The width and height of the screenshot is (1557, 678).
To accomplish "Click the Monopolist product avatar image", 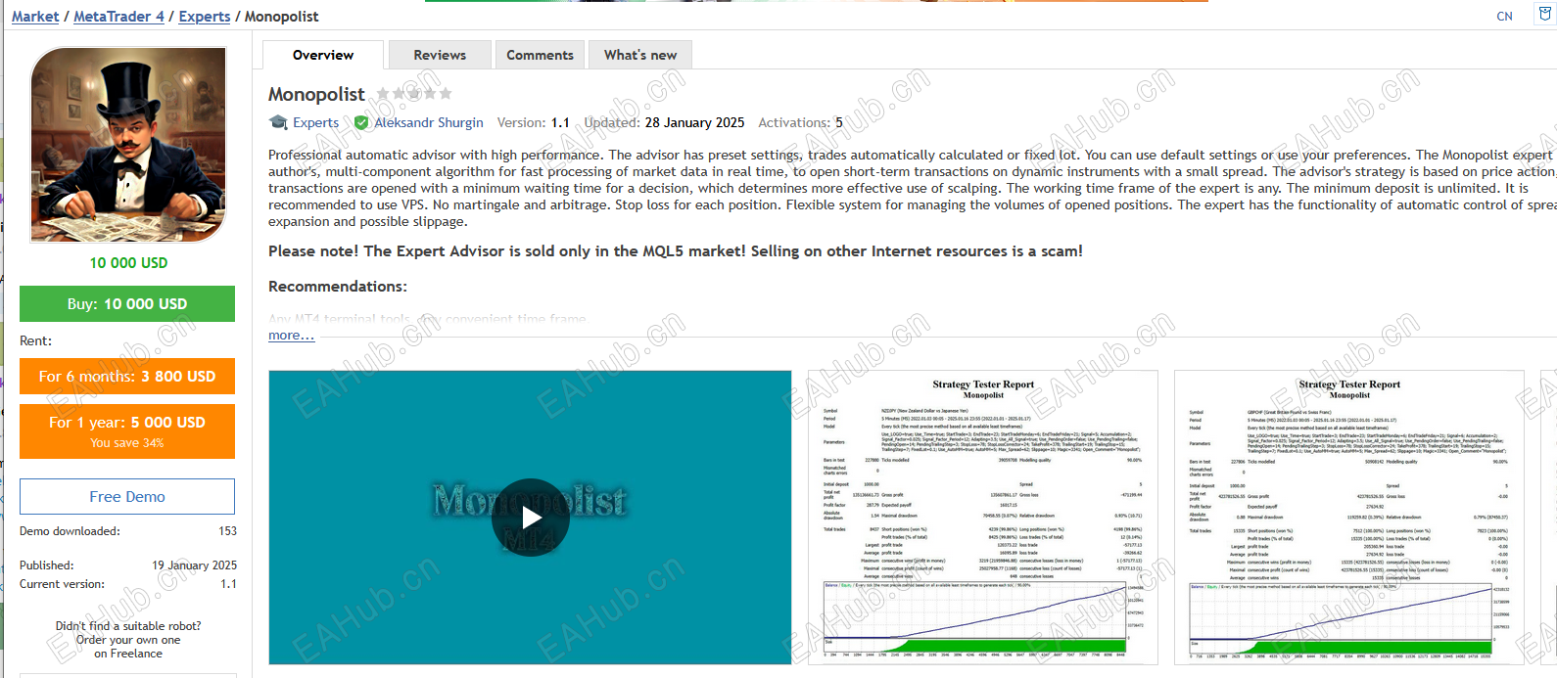I will [128, 145].
